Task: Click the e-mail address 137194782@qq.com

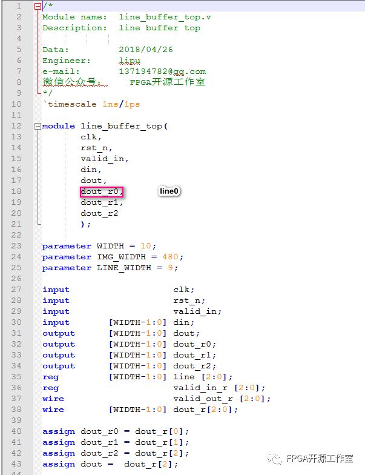Action: (162, 71)
